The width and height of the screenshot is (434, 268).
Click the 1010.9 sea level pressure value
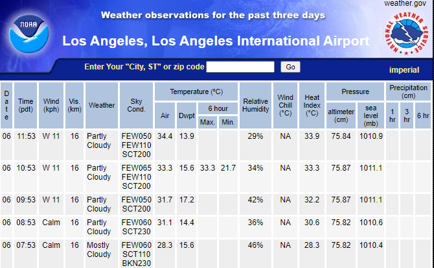coord(371,136)
